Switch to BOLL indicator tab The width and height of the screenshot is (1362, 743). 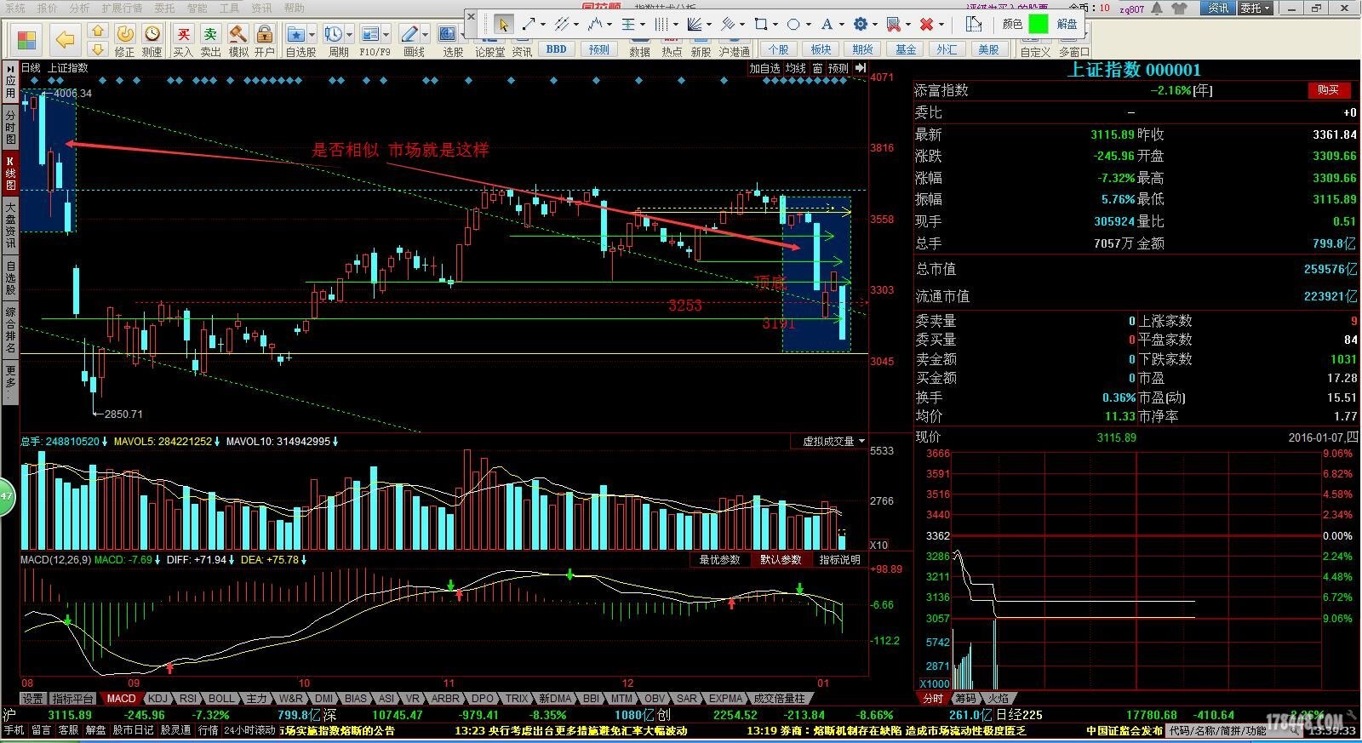click(221, 699)
